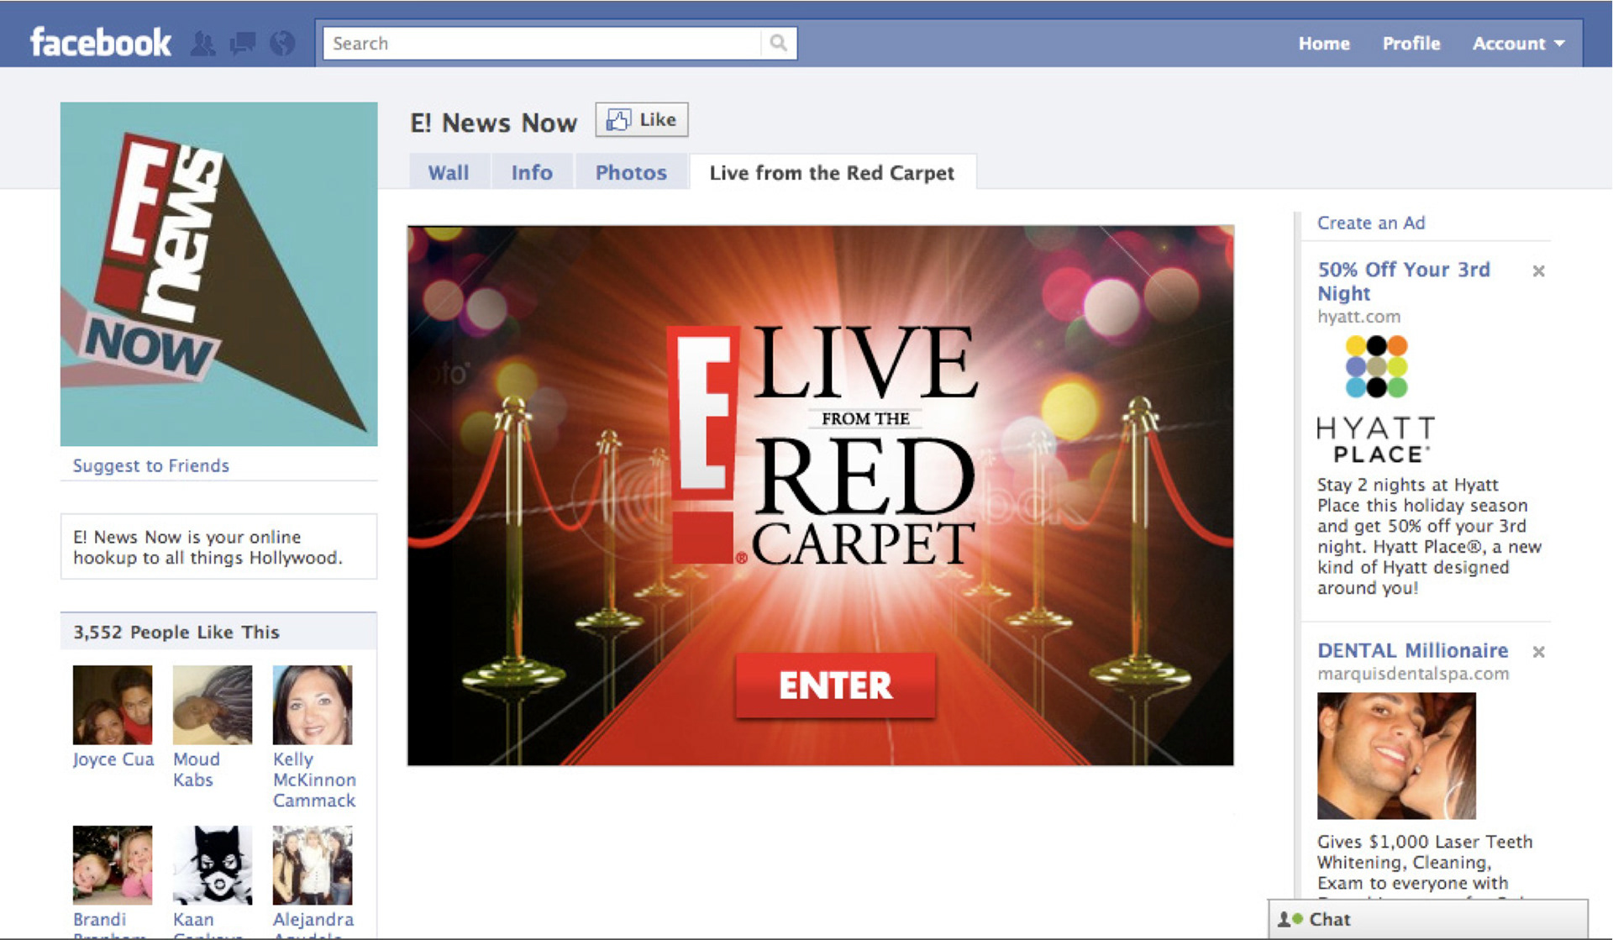Click the Create an Ad link
This screenshot has height=940, width=1613.
[1370, 223]
